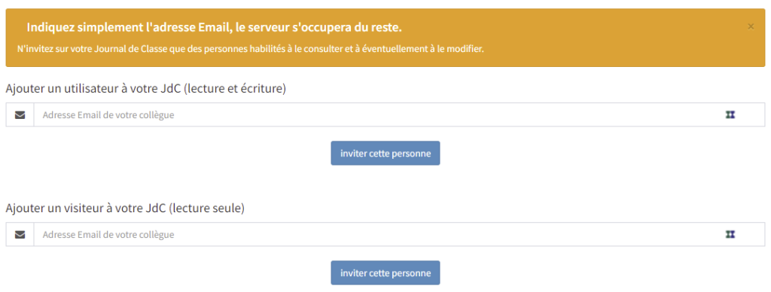Click the 'Ajouter un visiteur à votre JdC' label

[86, 208]
